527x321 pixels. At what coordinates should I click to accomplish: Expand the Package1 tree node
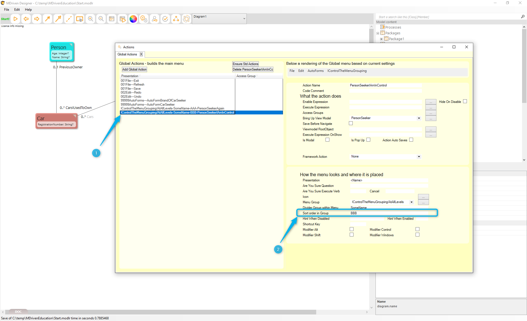[381, 39]
